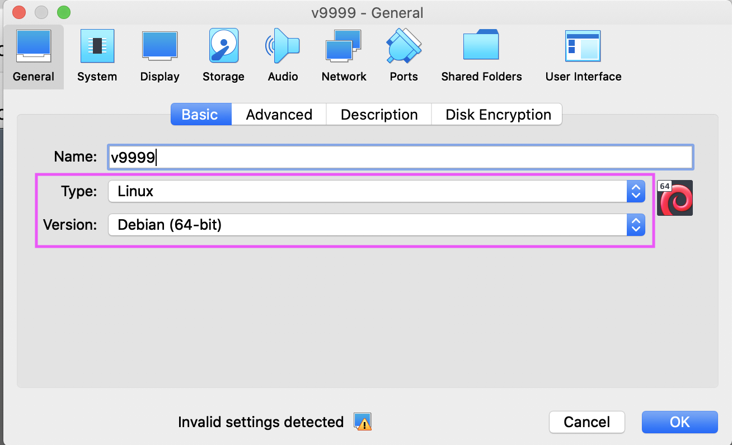
Task: Open the Audio speaker settings
Action: coord(283,56)
